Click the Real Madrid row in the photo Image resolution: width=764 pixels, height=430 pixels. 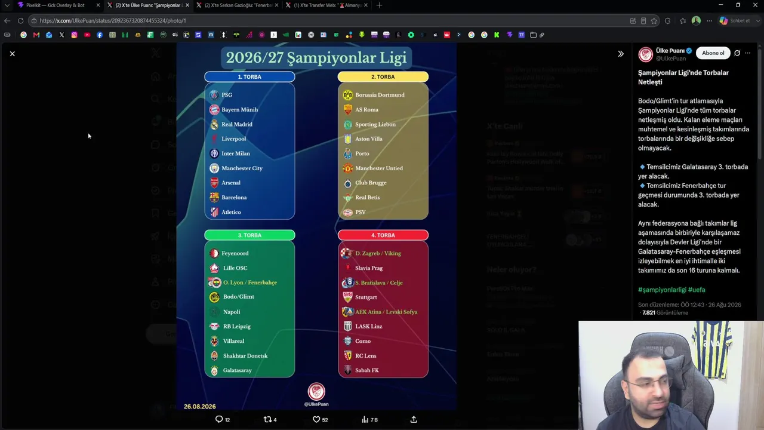pos(231,124)
